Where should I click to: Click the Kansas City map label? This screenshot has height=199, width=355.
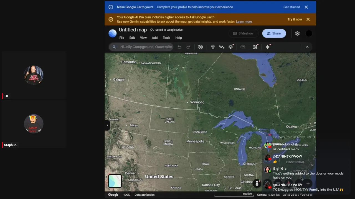(x=211, y=185)
